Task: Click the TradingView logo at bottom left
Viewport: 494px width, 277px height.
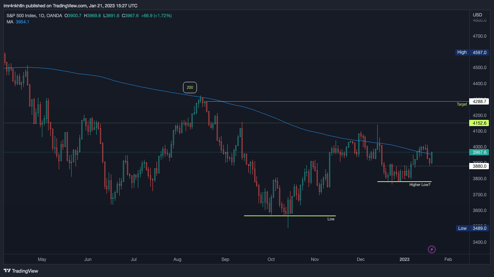Action: [x=21, y=271]
